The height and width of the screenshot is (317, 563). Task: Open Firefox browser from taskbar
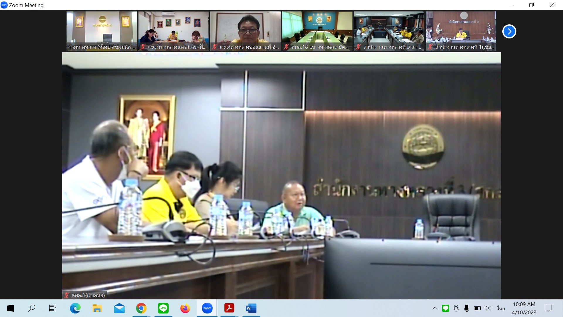[x=185, y=308]
